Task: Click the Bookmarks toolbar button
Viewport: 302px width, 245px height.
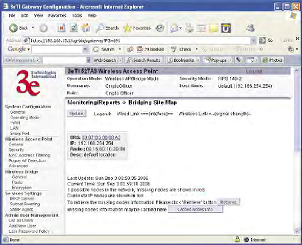Action: pyautogui.click(x=181, y=60)
